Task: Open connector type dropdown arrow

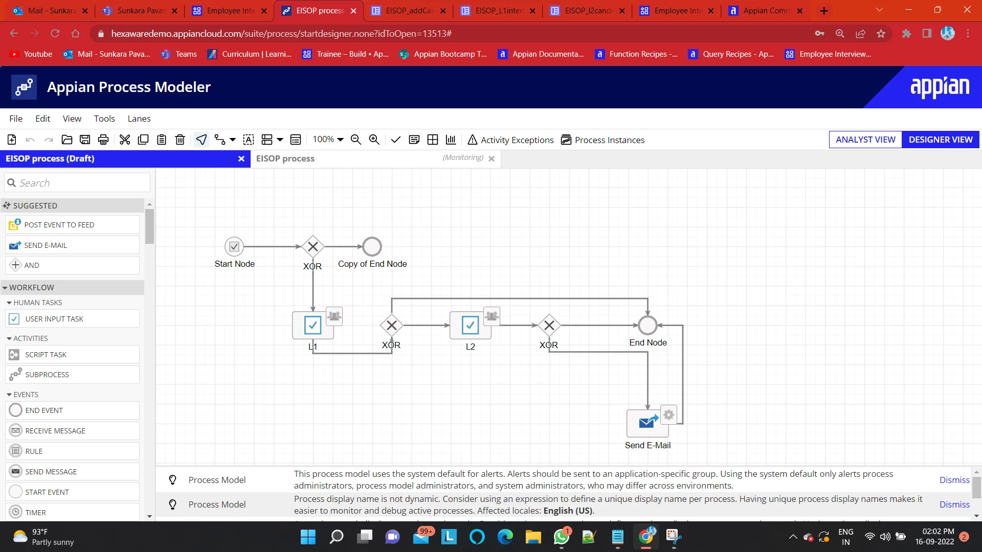Action: coord(233,140)
